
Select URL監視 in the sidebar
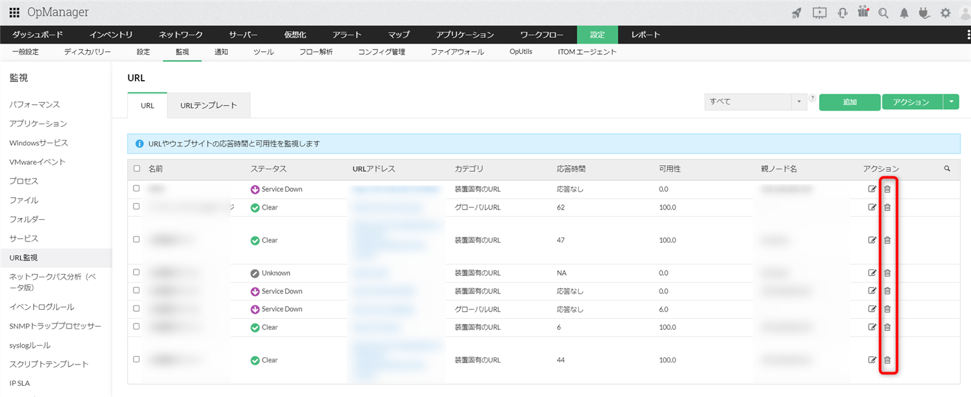[55, 258]
